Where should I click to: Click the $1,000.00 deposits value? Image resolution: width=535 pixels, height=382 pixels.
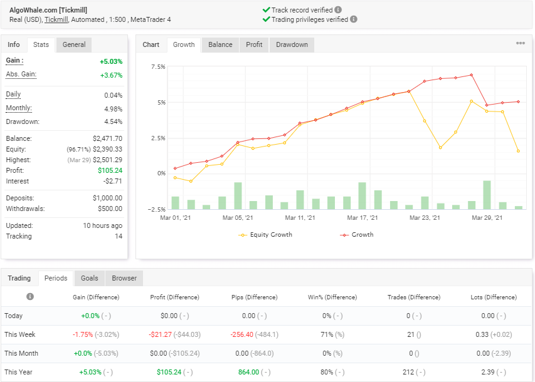107,198
